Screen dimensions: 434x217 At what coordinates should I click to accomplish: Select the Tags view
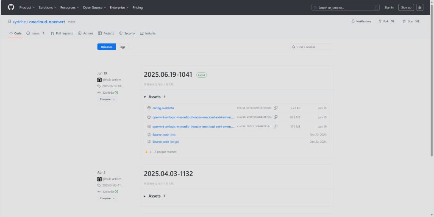point(122,47)
